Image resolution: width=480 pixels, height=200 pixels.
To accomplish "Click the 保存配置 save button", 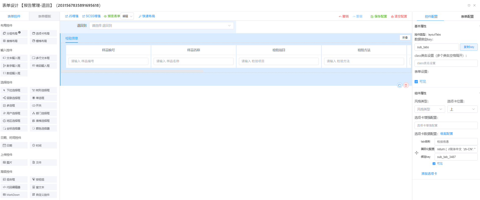I will pyautogui.click(x=378, y=16).
